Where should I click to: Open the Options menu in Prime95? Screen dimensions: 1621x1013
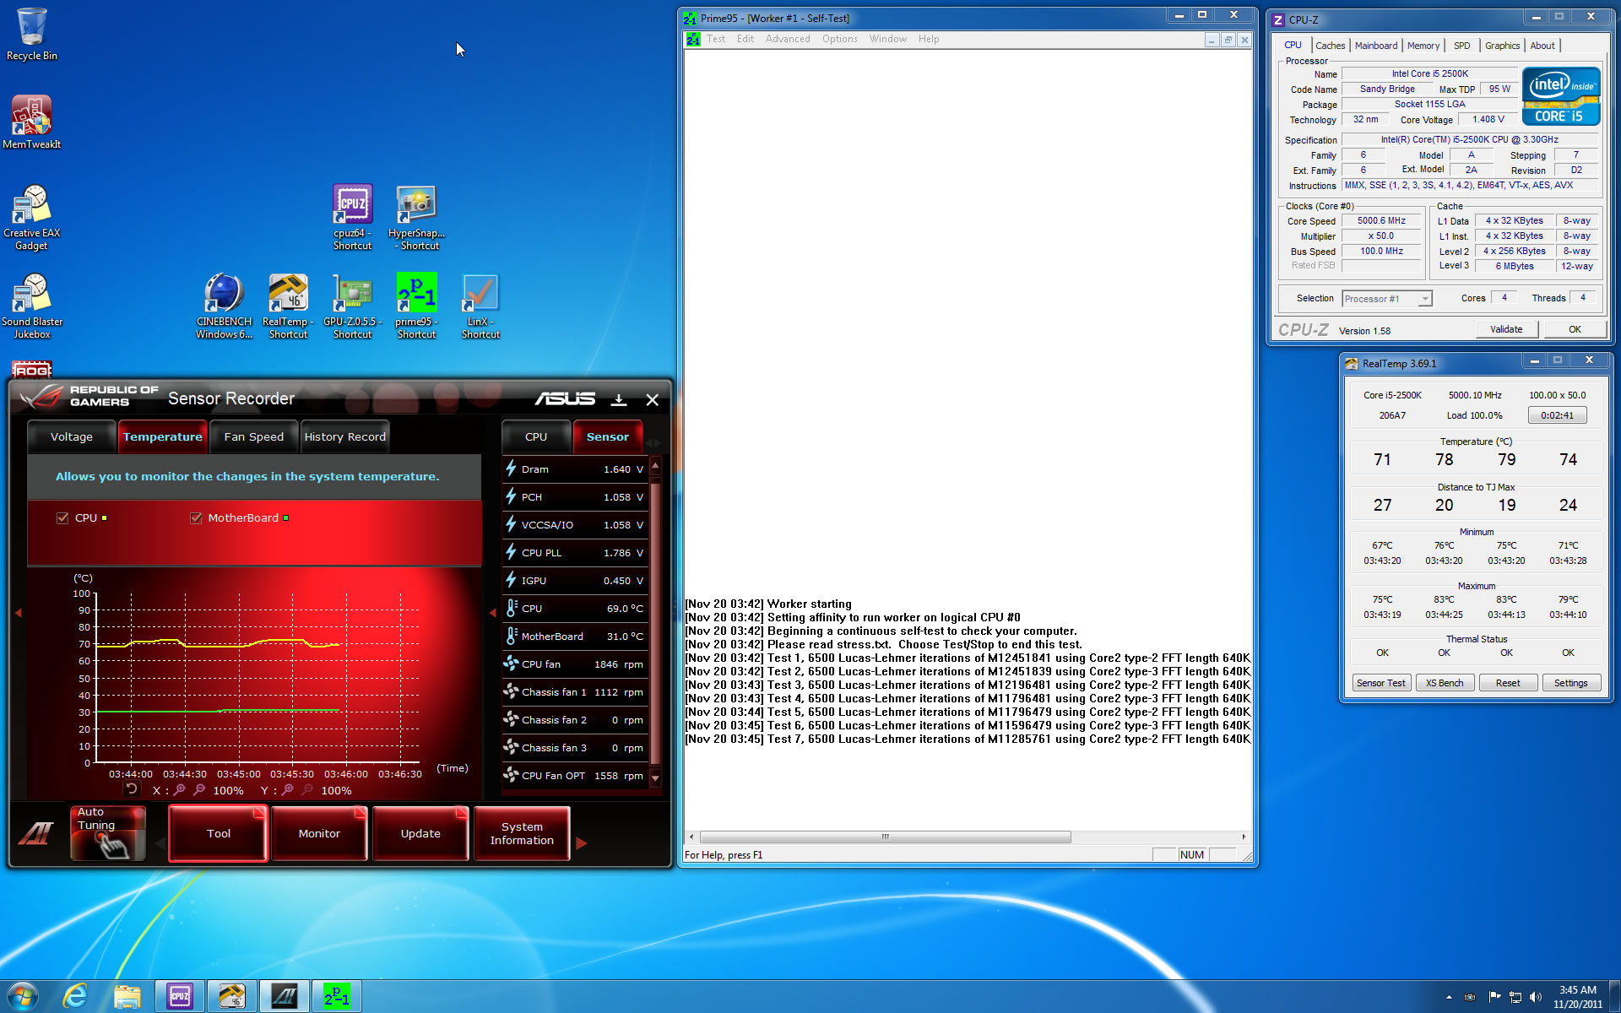[840, 39]
